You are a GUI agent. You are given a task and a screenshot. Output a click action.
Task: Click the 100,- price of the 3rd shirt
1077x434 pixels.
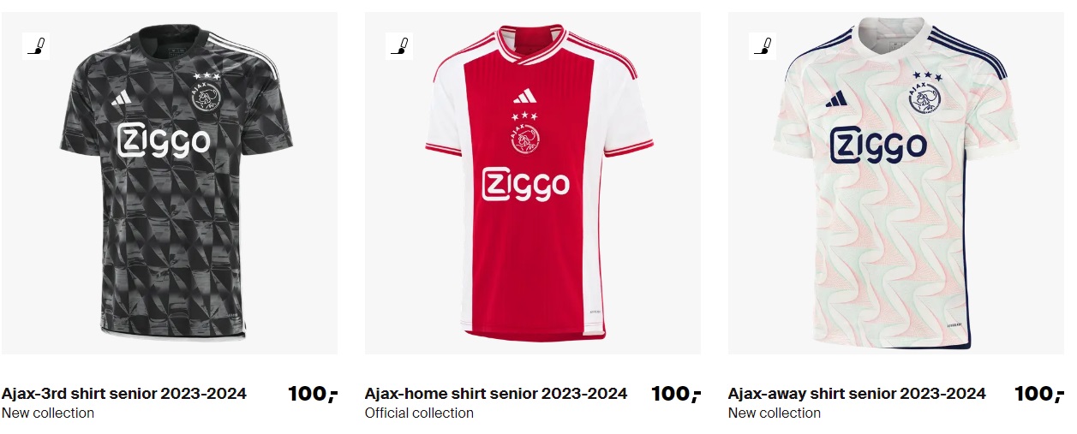coord(313,394)
